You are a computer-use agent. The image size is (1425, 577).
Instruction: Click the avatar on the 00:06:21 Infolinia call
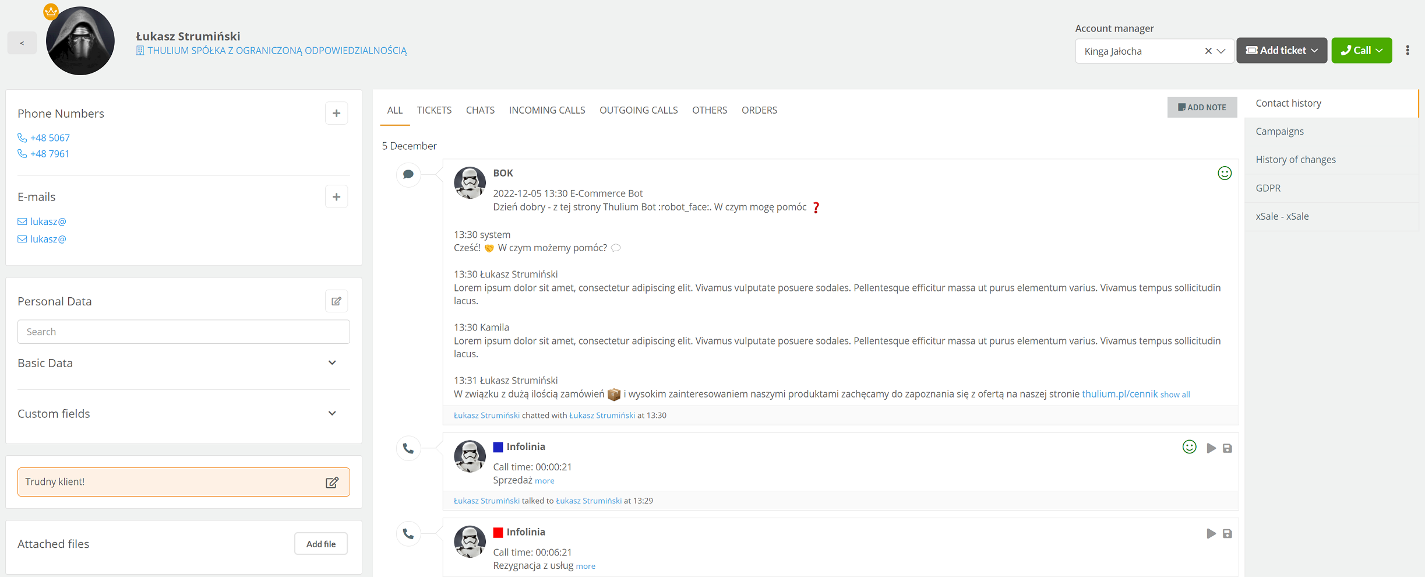tap(470, 541)
